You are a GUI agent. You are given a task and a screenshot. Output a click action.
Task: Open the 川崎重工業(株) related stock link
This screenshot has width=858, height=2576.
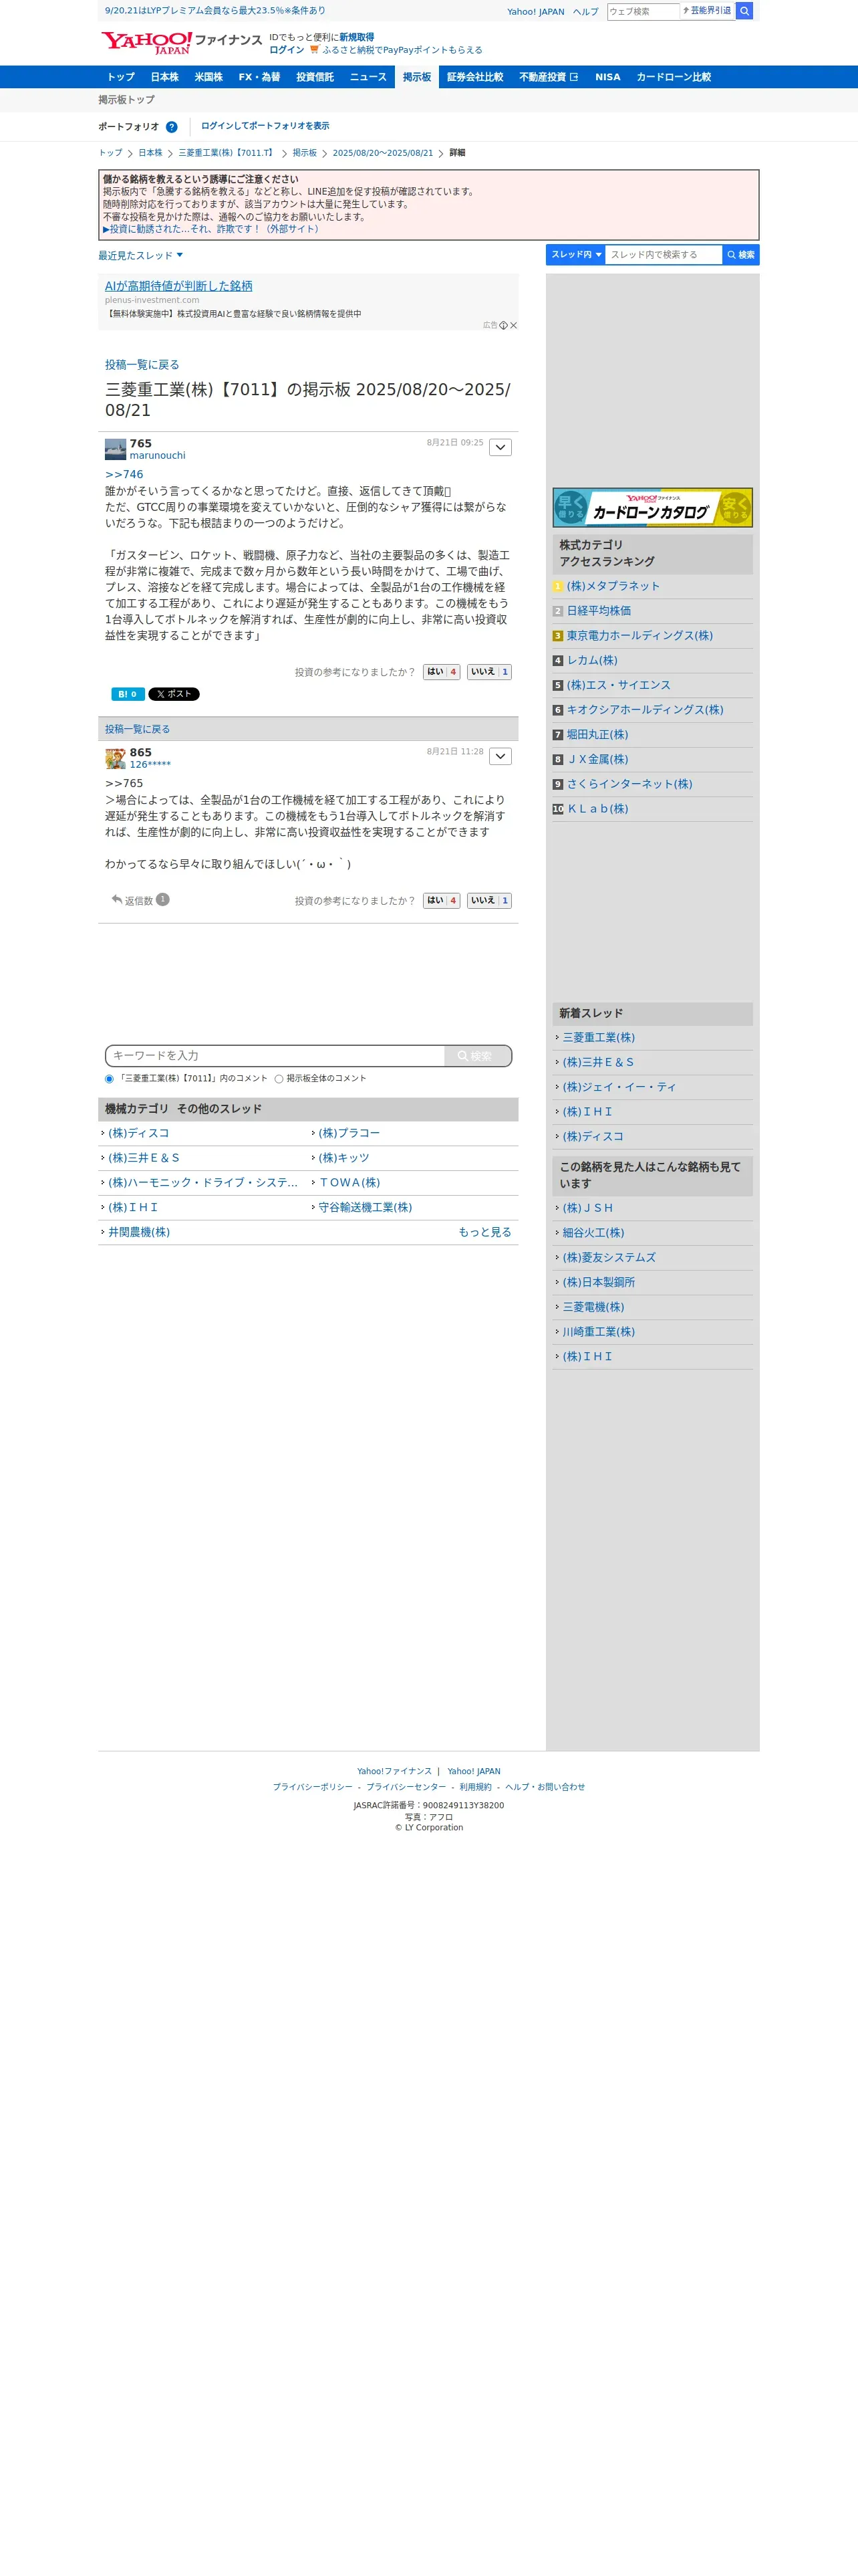[598, 1332]
